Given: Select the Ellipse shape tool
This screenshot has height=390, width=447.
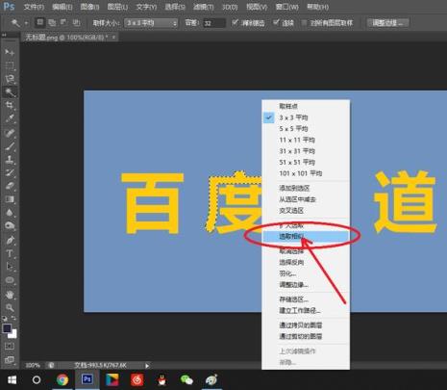Looking at the screenshot, I should pos(10,280).
